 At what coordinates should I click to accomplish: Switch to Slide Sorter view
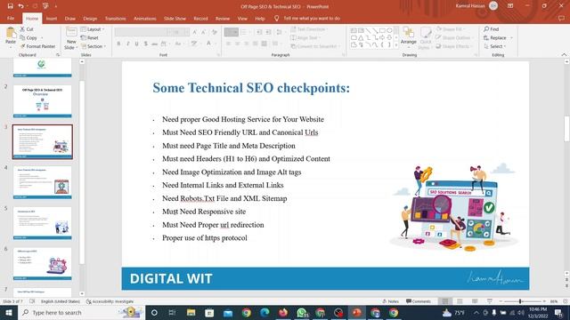[x=460, y=301]
